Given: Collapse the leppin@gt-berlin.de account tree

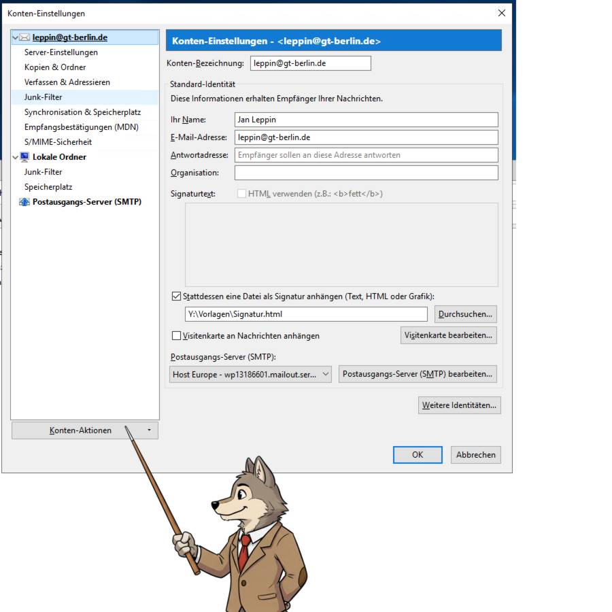Looking at the screenshot, I should point(16,37).
